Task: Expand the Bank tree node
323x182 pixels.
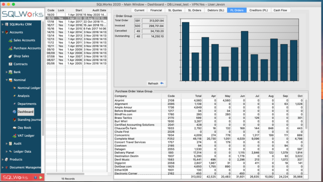Action: (7, 72)
